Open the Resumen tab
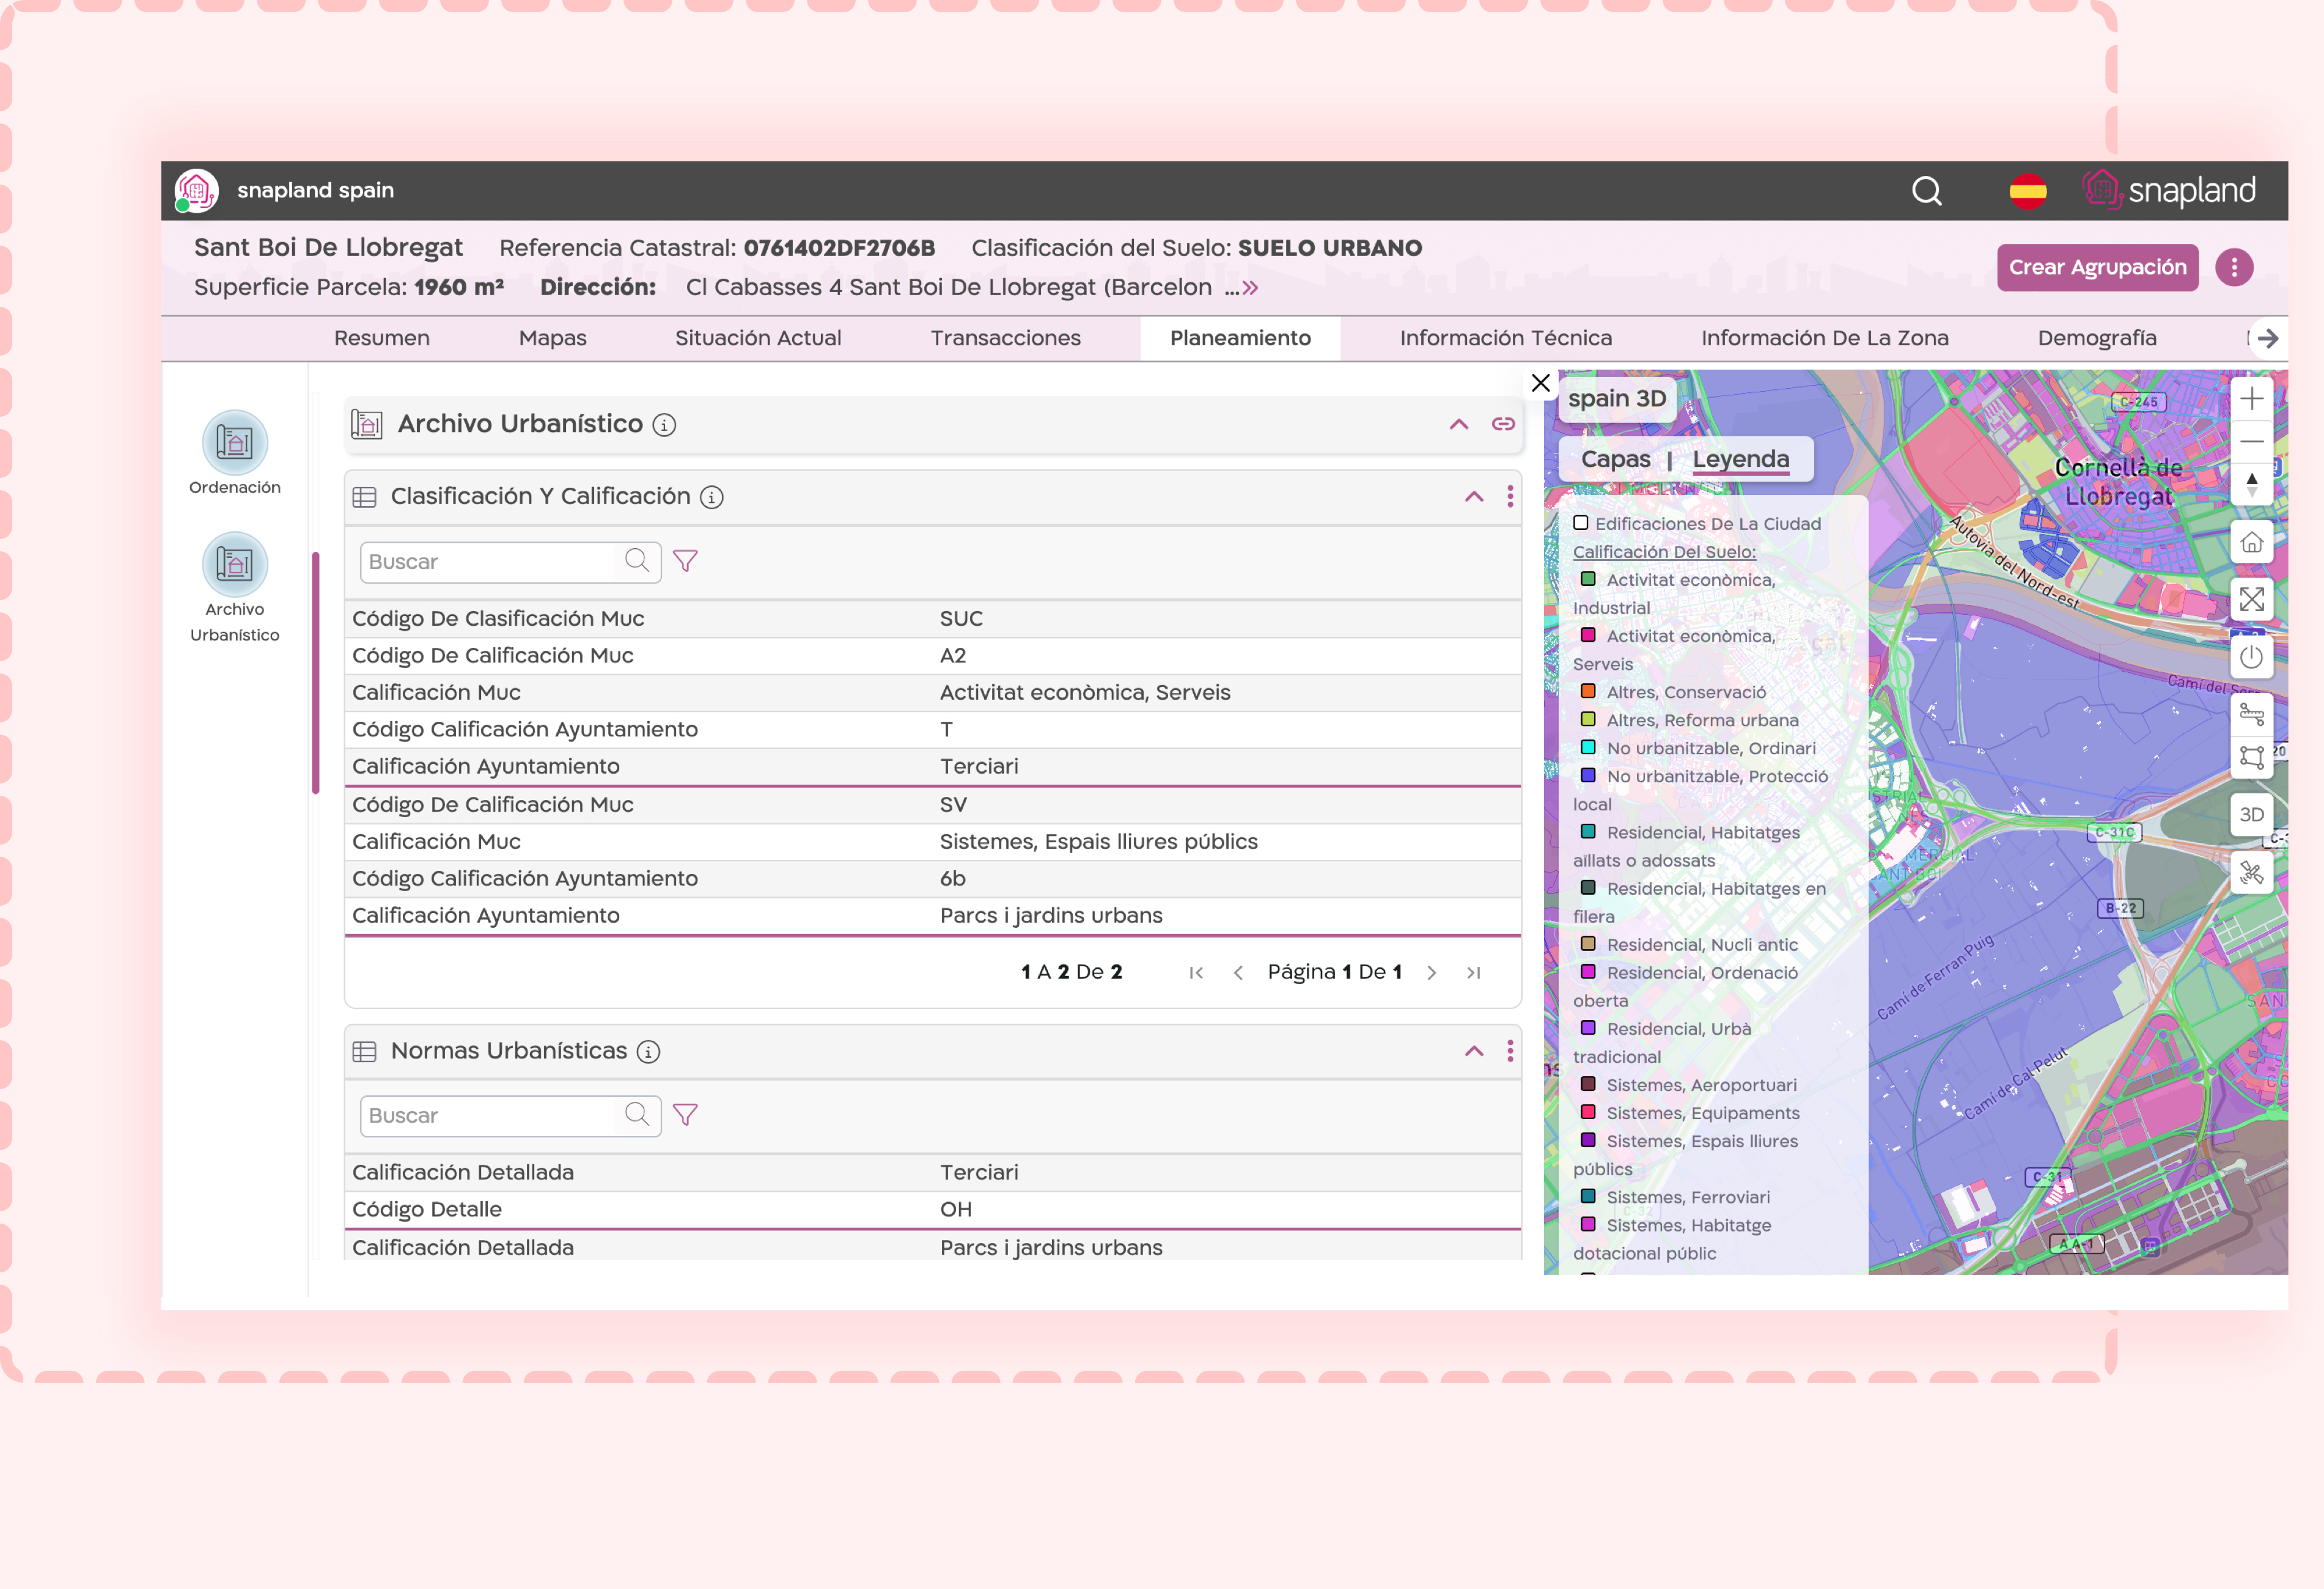Viewport: 2324px width, 1589px height. click(381, 339)
